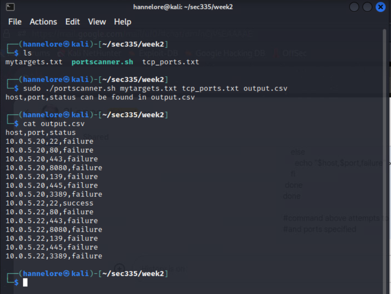Viewport: 391px width, 294px height.
Task: Click the 10.0.5.22,22,success result line
Action: coord(49,203)
